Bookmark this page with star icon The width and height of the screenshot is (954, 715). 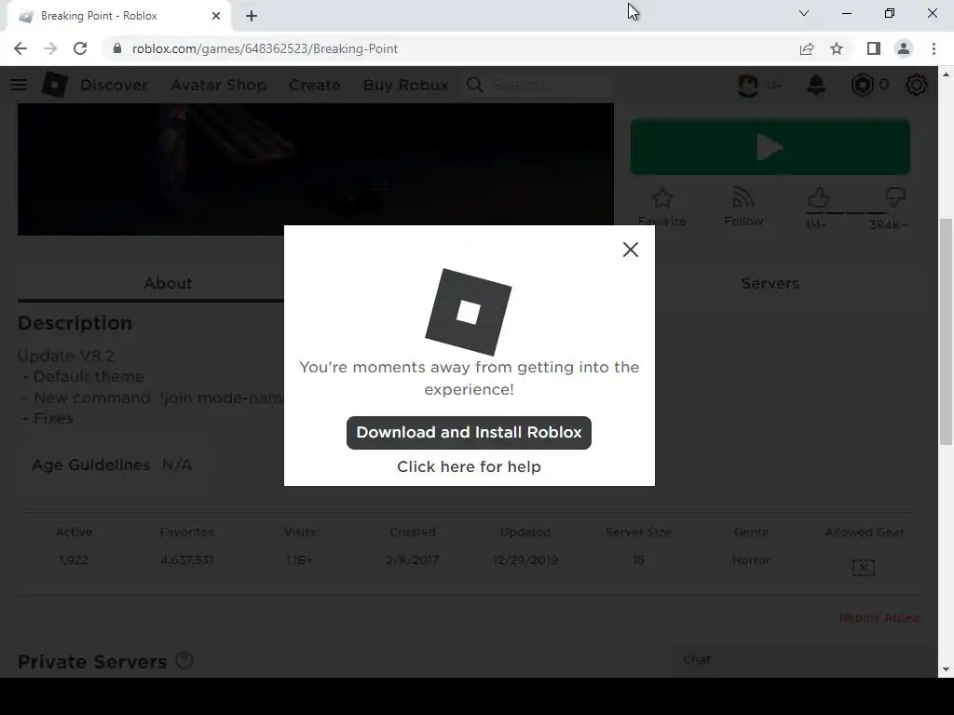coord(837,48)
